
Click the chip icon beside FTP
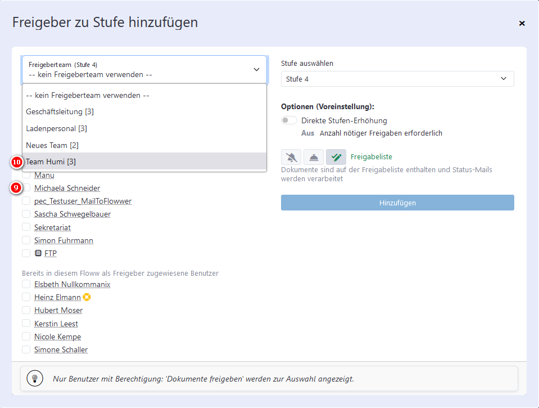pos(38,253)
